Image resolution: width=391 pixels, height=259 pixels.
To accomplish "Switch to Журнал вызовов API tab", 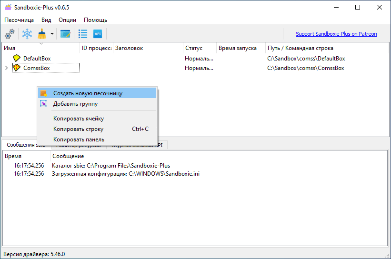I will click(137, 145).
